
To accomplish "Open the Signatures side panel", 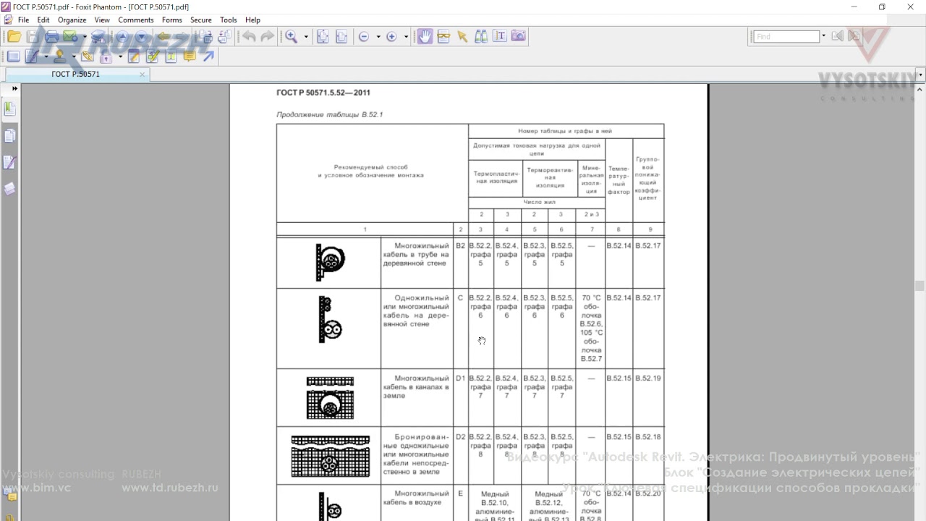I will [9, 162].
